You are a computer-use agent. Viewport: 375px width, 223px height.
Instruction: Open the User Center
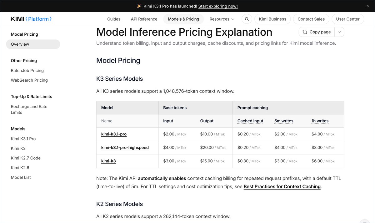348,19
